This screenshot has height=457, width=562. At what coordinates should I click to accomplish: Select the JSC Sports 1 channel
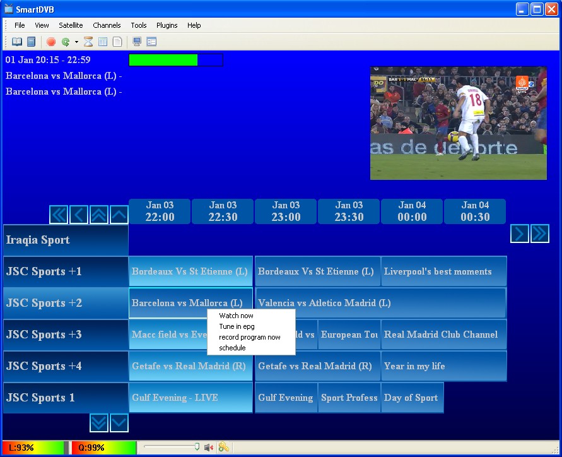click(x=66, y=398)
